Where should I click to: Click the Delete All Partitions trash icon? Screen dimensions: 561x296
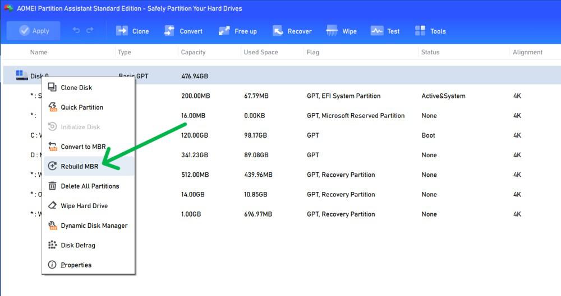pyautogui.click(x=52, y=186)
